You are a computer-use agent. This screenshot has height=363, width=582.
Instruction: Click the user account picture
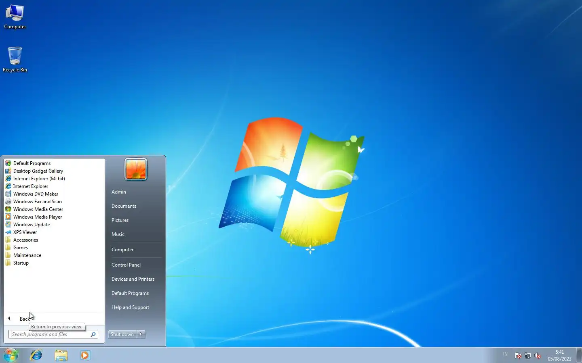(136, 169)
